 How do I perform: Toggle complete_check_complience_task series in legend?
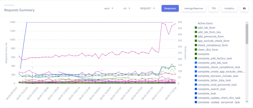pos(217,67)
